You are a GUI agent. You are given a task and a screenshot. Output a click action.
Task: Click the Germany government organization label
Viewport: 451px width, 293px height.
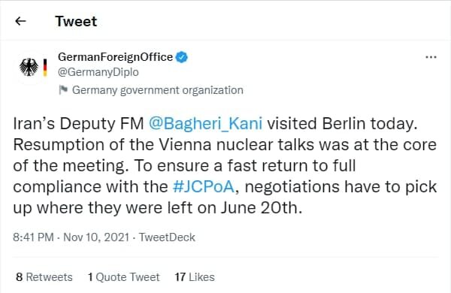pyautogui.click(x=158, y=90)
